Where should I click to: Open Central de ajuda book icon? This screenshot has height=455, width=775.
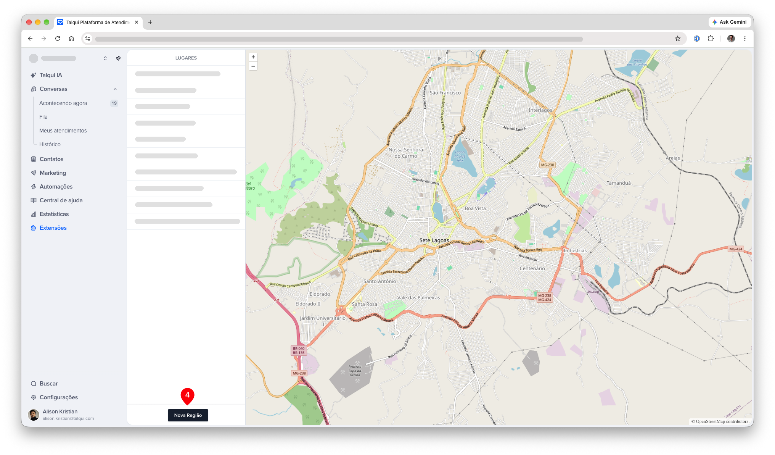click(x=34, y=200)
